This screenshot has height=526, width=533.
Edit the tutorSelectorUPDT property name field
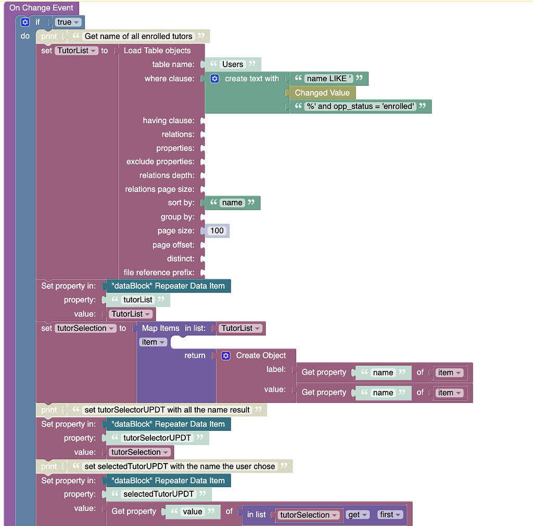(157, 438)
